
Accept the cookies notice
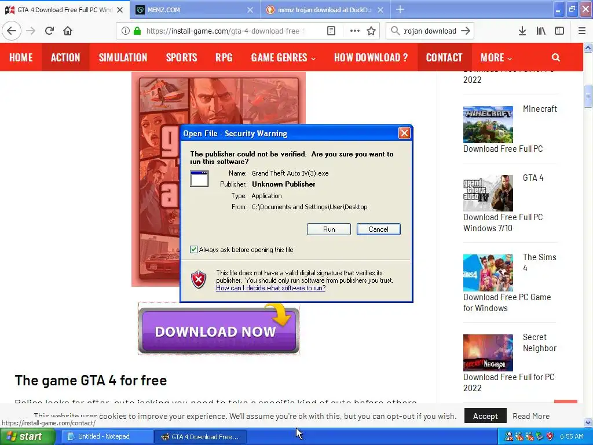485,416
